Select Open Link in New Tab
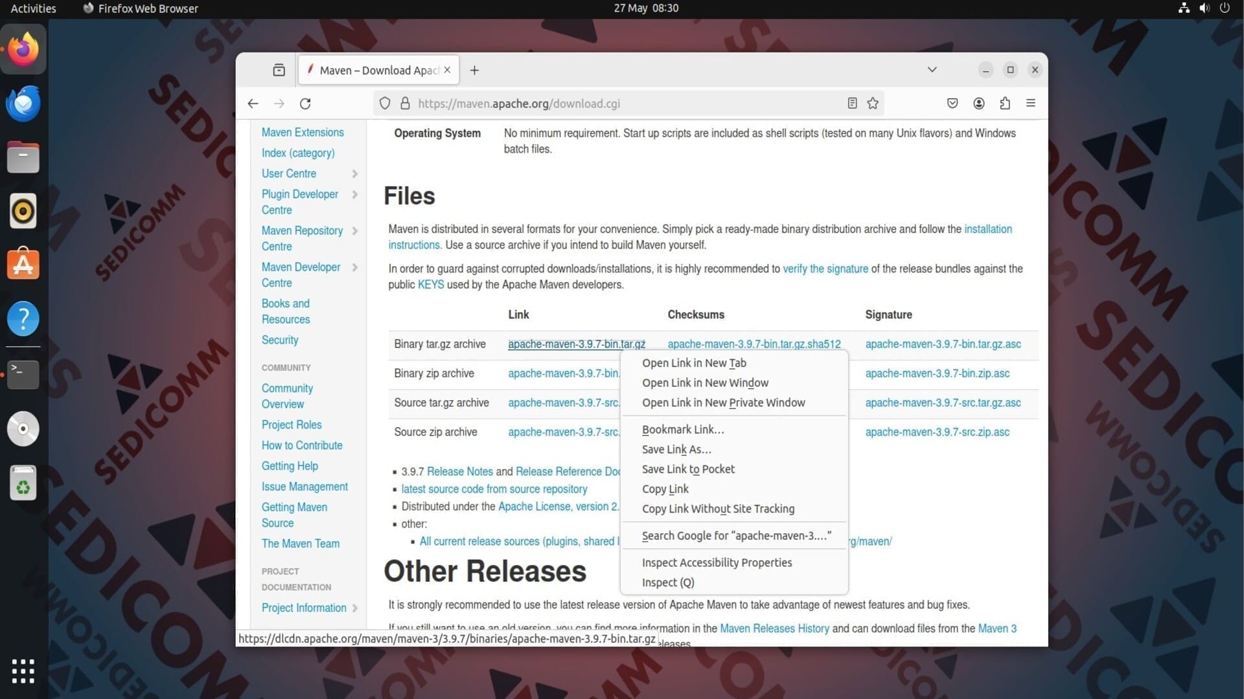This screenshot has width=1244, height=699. point(693,363)
